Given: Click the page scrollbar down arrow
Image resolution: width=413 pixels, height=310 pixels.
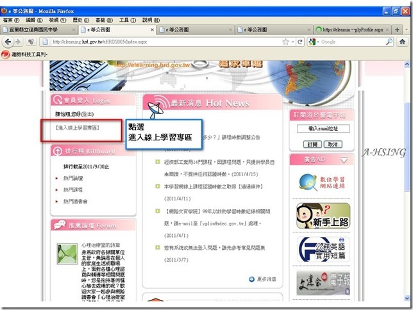Looking at the screenshot, I should (407, 298).
